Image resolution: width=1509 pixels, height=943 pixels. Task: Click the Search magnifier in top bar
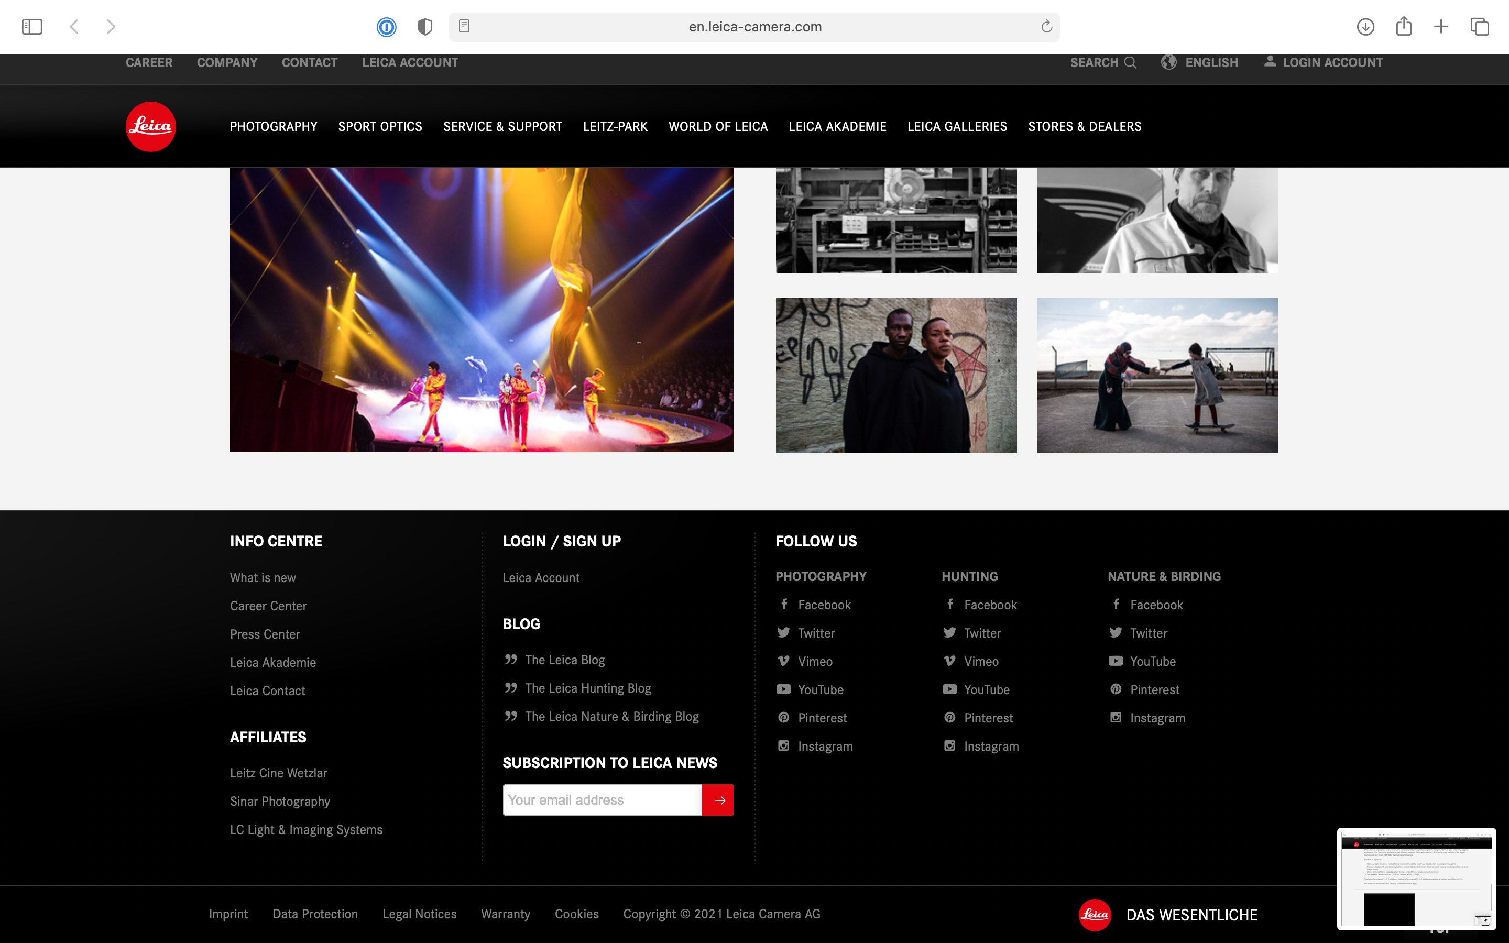point(1130,62)
